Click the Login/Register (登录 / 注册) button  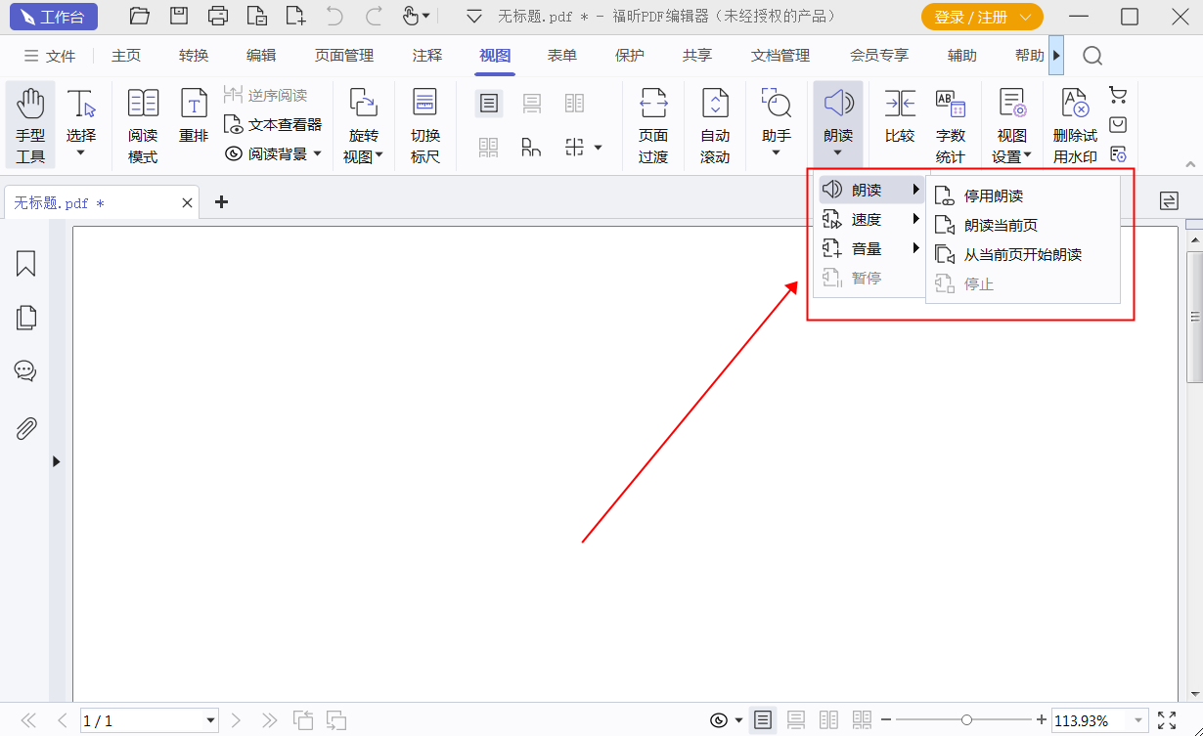coord(981,17)
